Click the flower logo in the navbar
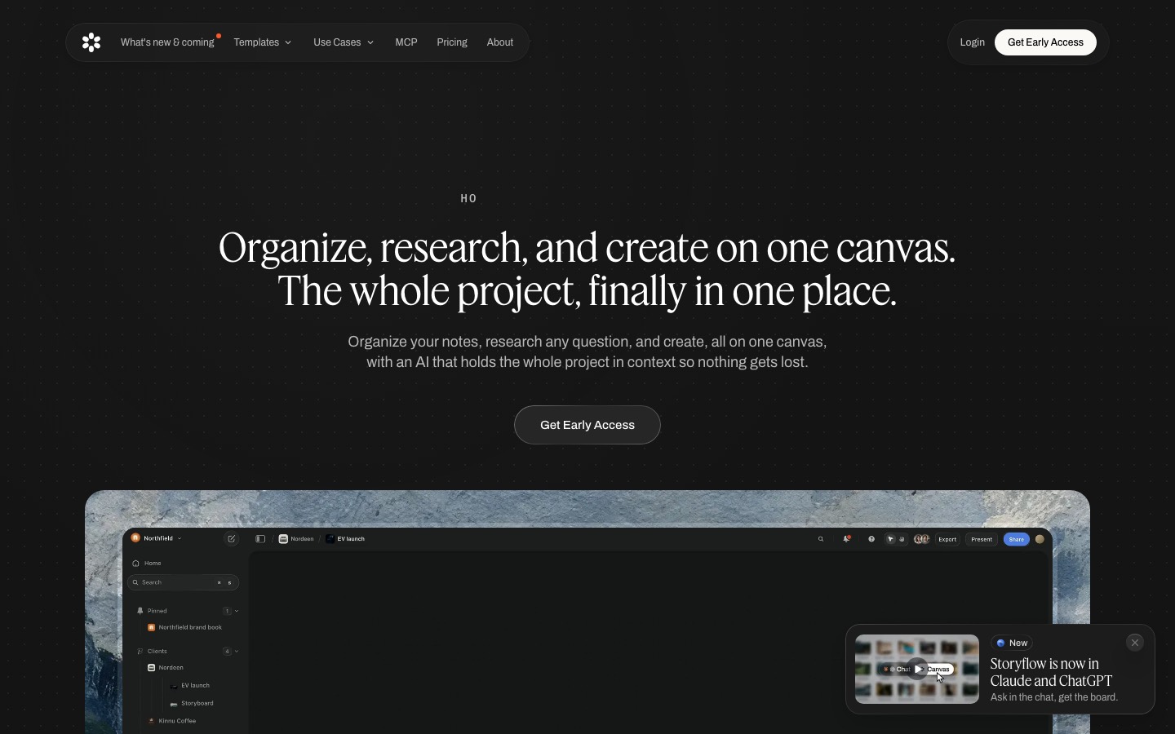Image resolution: width=1175 pixels, height=734 pixels. pyautogui.click(x=91, y=42)
